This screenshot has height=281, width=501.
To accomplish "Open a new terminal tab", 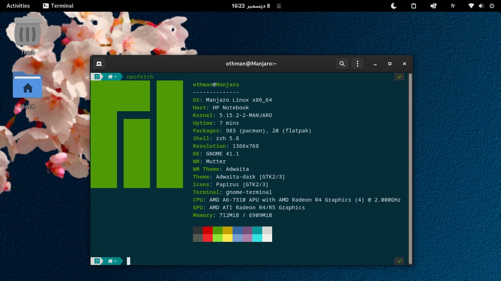I will 99,64.
